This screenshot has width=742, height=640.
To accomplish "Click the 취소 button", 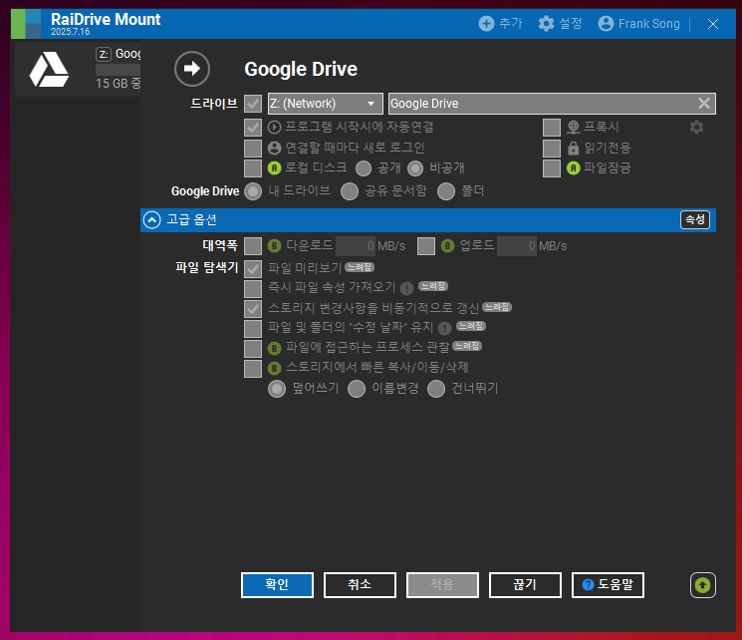I will pyautogui.click(x=360, y=585).
